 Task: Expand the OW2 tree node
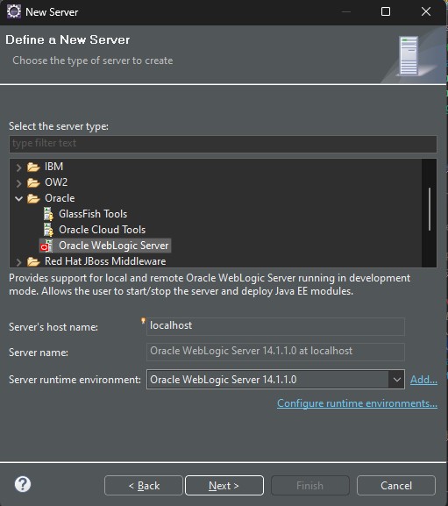[18, 183]
